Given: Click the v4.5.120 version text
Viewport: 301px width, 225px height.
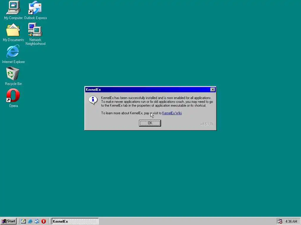Looking at the screenshot, I should pyautogui.click(x=207, y=124).
